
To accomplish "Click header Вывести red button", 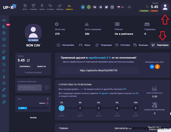I will click(x=154, y=11).
